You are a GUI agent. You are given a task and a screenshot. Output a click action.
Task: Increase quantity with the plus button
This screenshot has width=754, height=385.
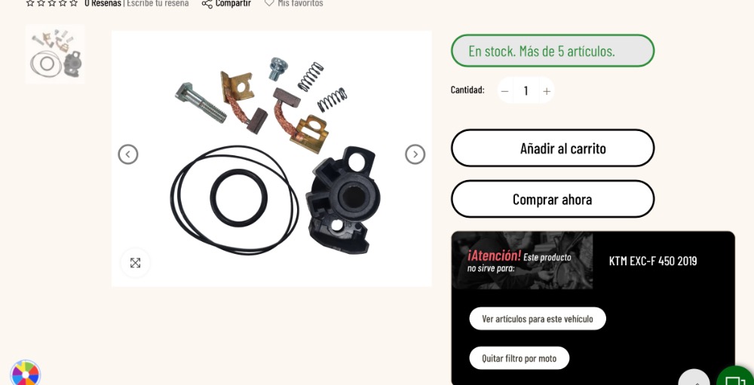click(x=547, y=91)
